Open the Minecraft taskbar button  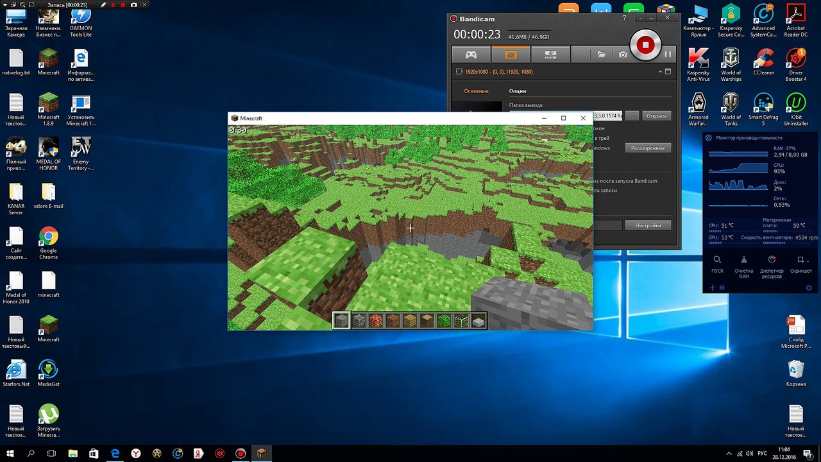point(261,454)
